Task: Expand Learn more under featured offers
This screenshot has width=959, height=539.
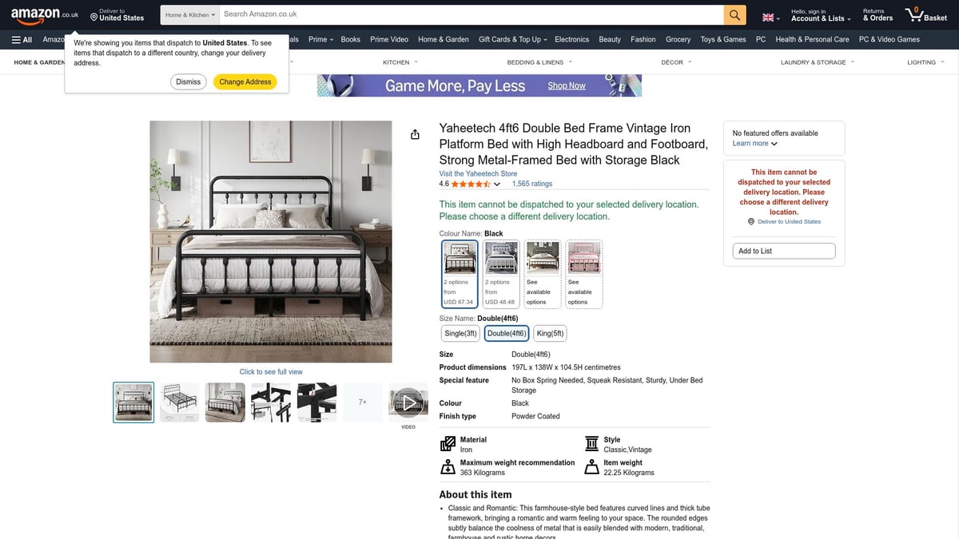Action: pos(754,144)
